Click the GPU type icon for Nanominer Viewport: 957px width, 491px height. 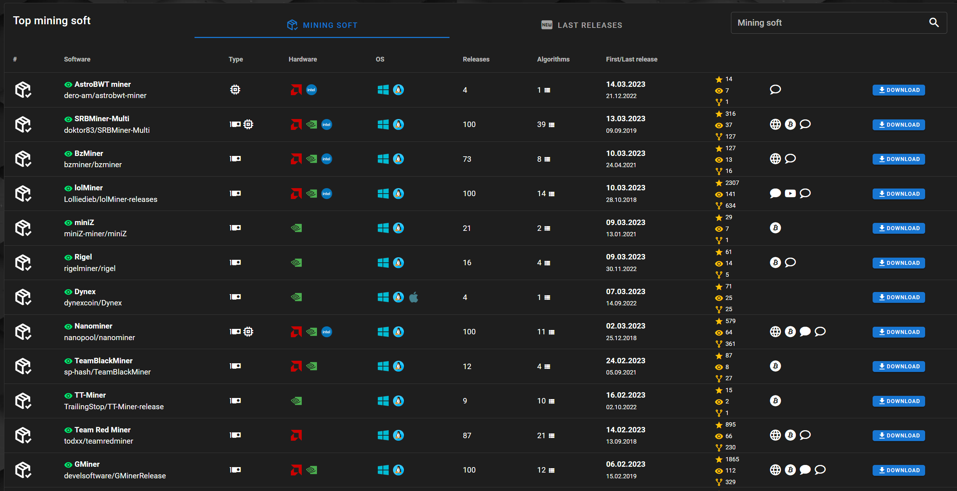pos(235,331)
